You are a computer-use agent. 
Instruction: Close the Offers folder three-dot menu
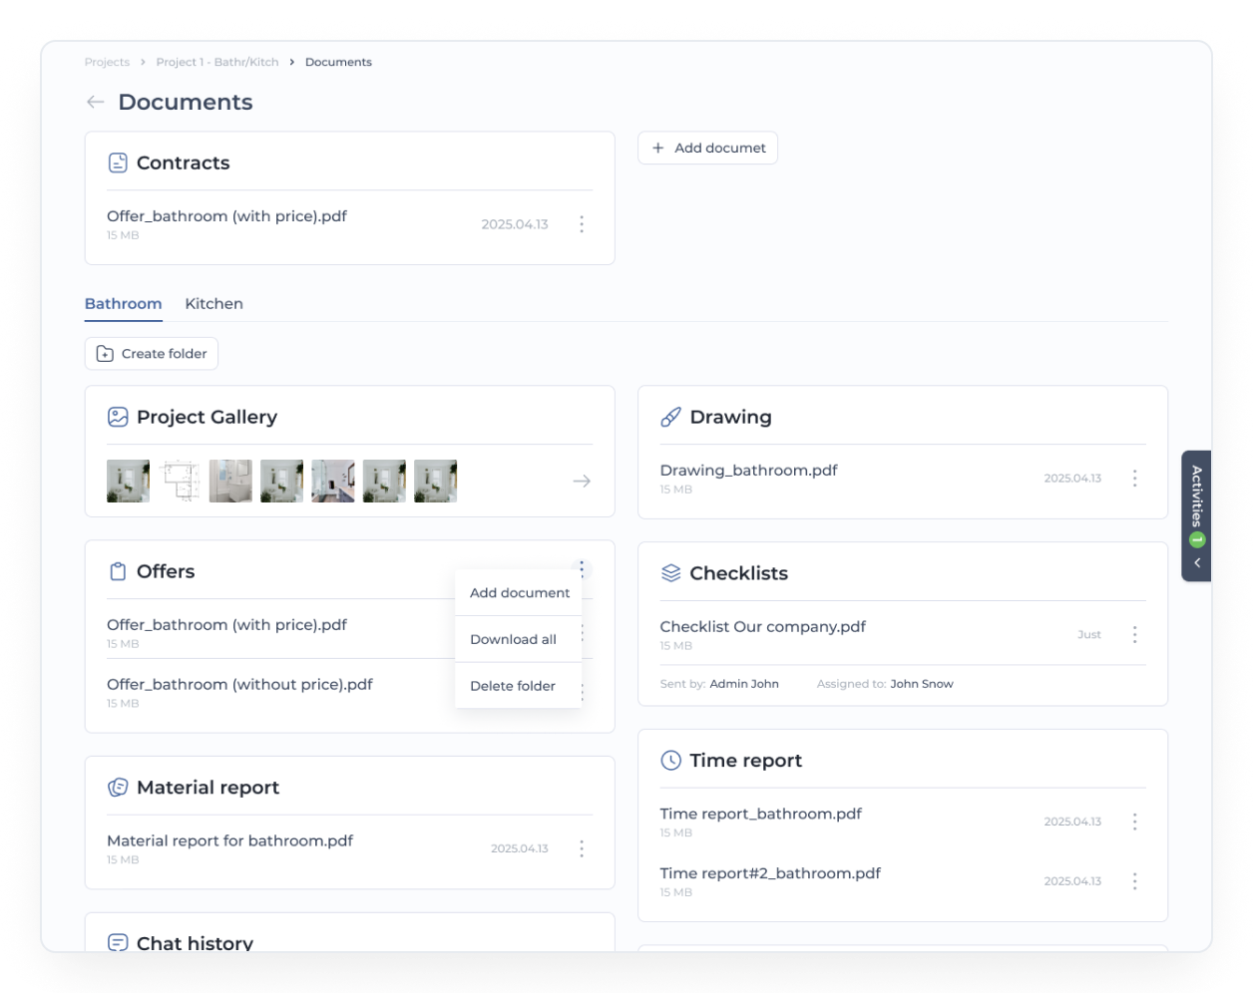(x=582, y=569)
